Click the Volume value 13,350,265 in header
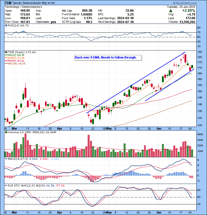The height and width of the screenshot is (215, 207). coord(187,22)
